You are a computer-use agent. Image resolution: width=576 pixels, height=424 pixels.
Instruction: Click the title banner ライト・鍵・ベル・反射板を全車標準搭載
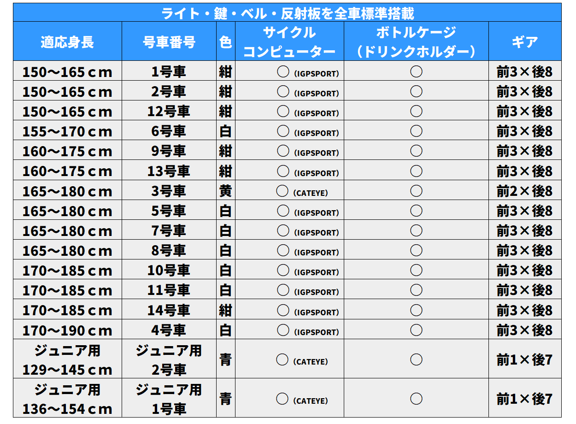pyautogui.click(x=288, y=13)
